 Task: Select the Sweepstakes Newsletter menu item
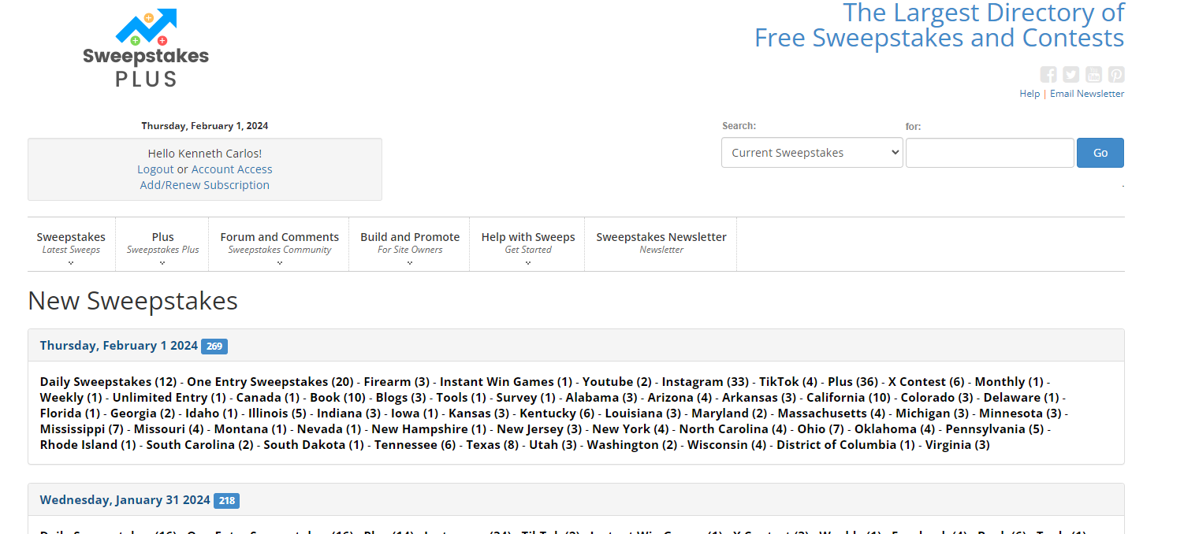pyautogui.click(x=661, y=242)
